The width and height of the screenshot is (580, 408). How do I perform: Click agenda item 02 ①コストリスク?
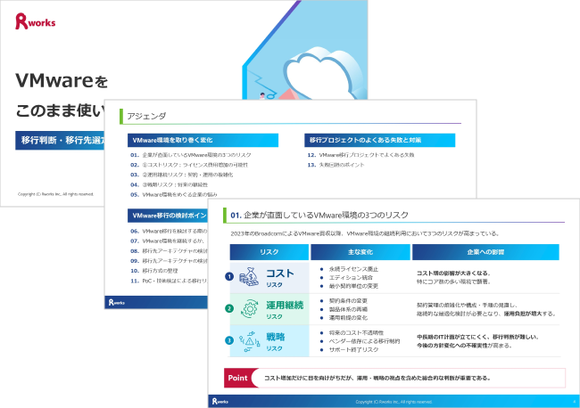click(x=189, y=165)
